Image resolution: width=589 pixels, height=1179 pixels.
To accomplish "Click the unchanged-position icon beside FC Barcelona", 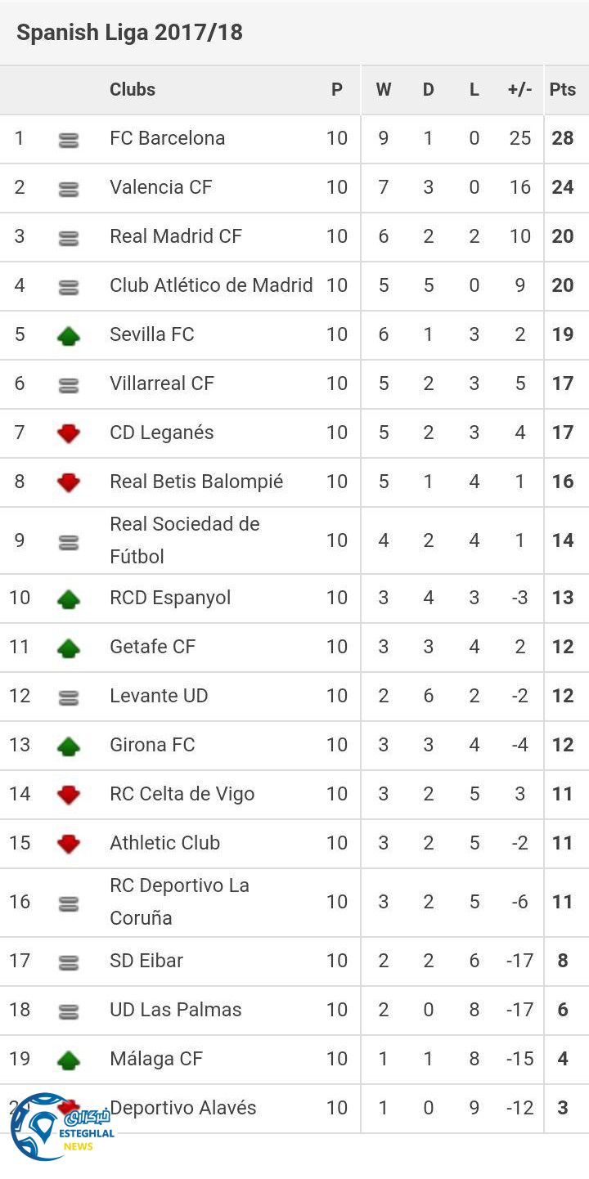I will click(x=69, y=141).
